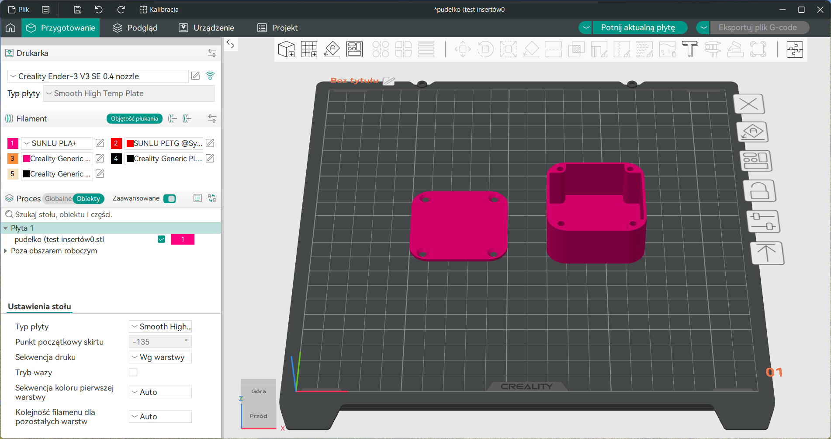The image size is (831, 439).
Task: Select pudełko (test insertów0.stl in list
Action: [x=59, y=239]
